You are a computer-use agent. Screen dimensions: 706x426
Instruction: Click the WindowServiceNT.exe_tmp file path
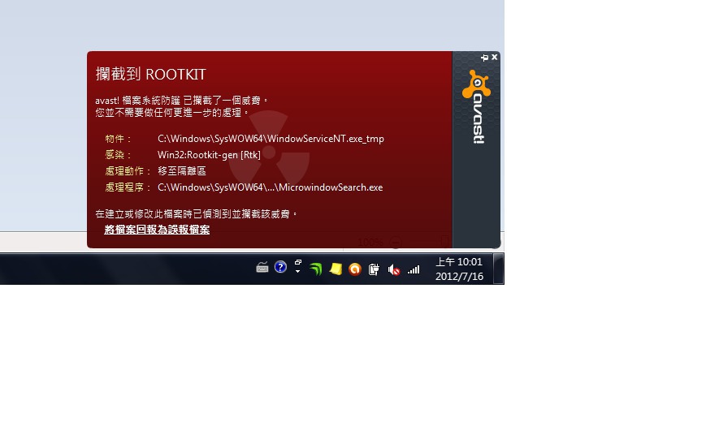click(271, 139)
